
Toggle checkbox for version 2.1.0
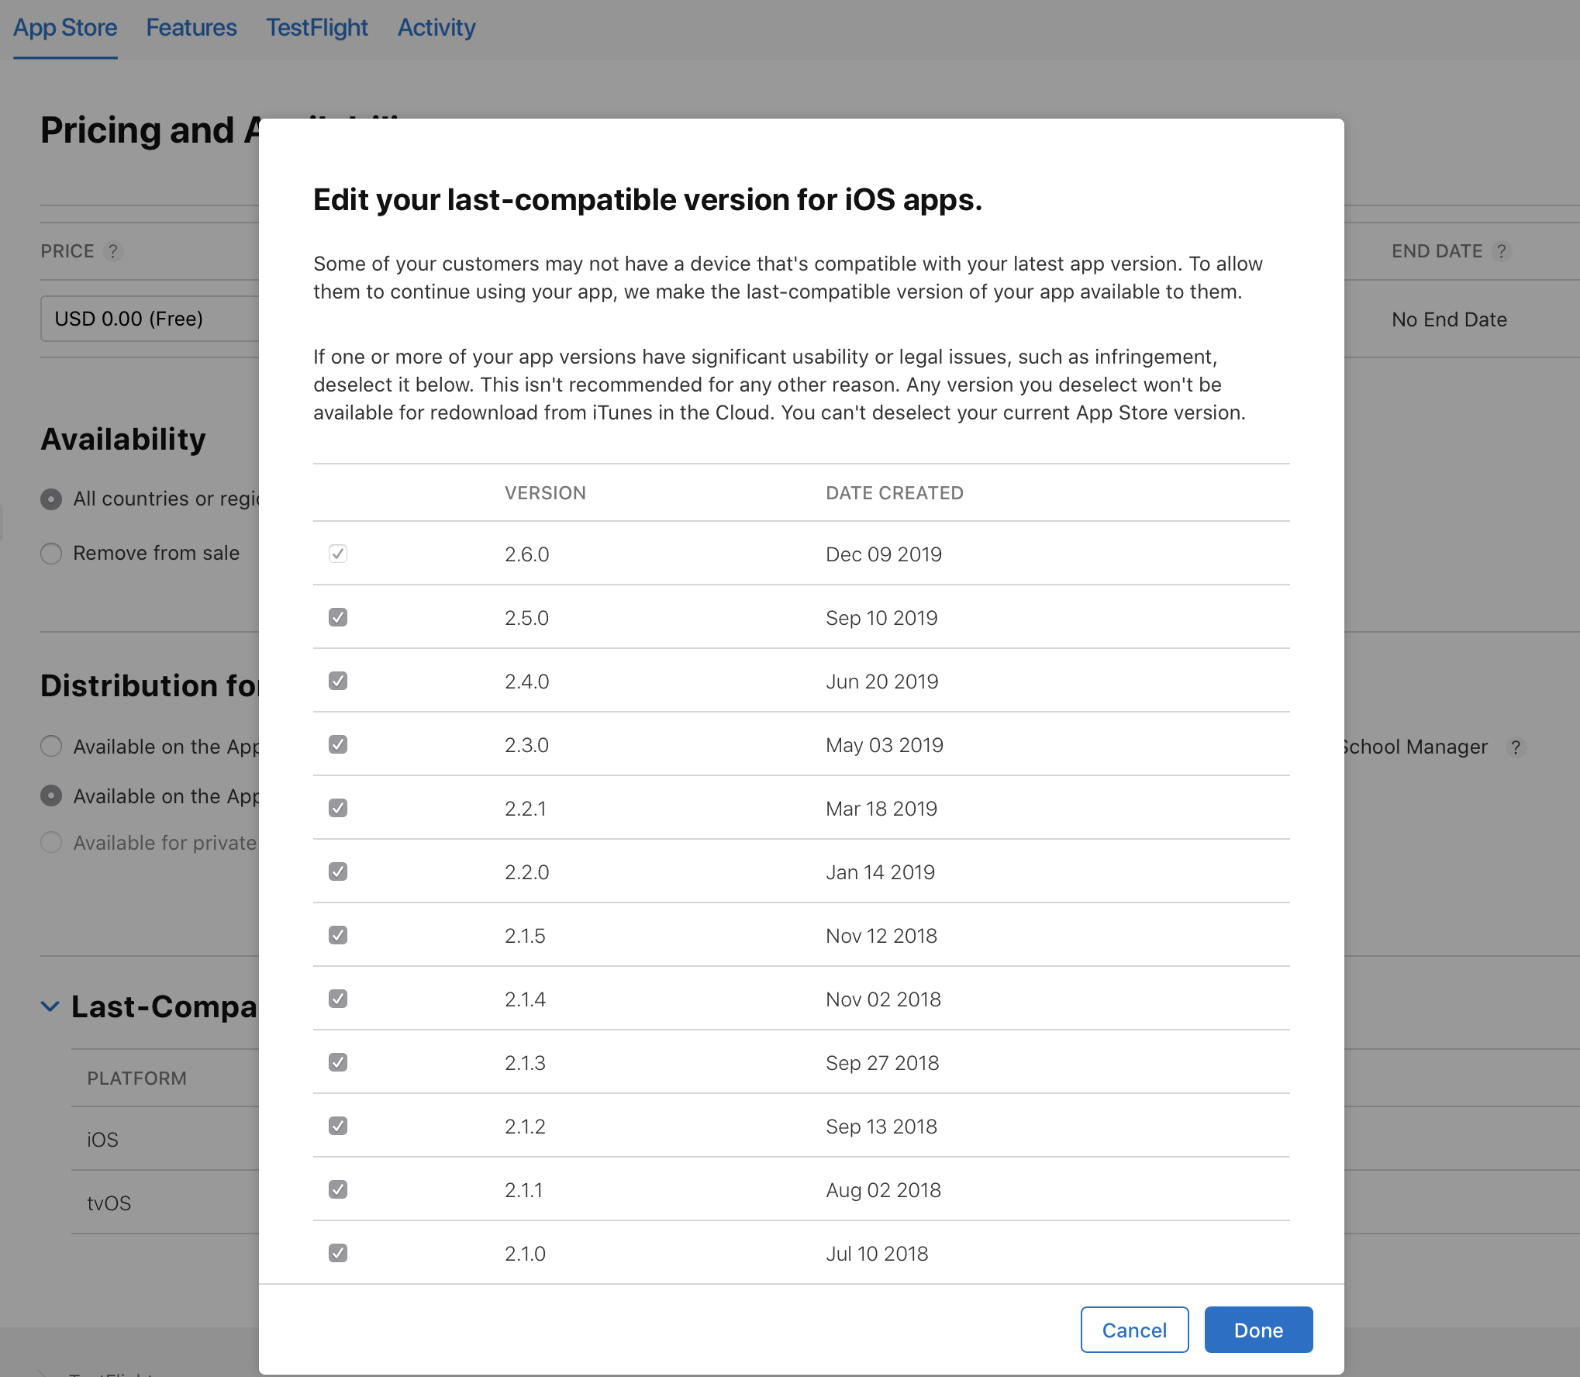(339, 1252)
